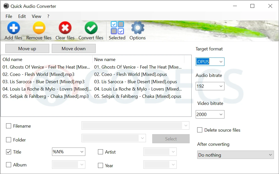Image resolution: width=279 pixels, height=174 pixels.
Task: Tick the Delete source files checkbox
Action: point(200,130)
